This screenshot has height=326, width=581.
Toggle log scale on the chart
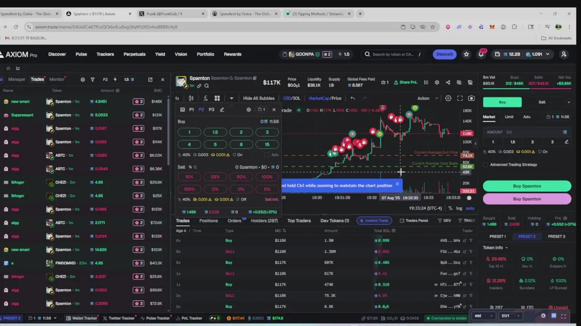click(459, 208)
